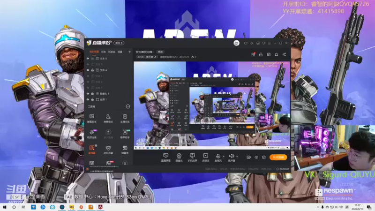Show hidden system tray icons chevron
Image resolution: width=375 pixels, height=211 pixels.
318,207
